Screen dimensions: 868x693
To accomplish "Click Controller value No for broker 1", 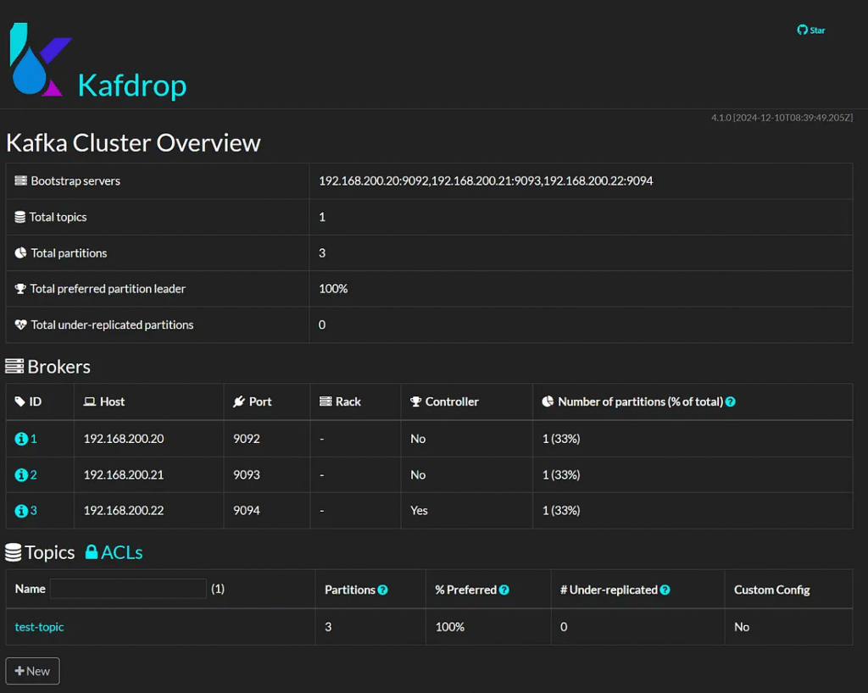I will pos(418,439).
